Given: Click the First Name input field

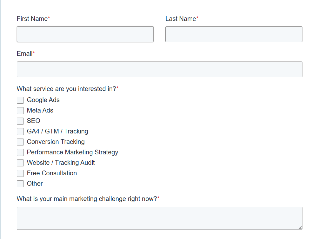Looking at the screenshot, I should (x=85, y=34).
